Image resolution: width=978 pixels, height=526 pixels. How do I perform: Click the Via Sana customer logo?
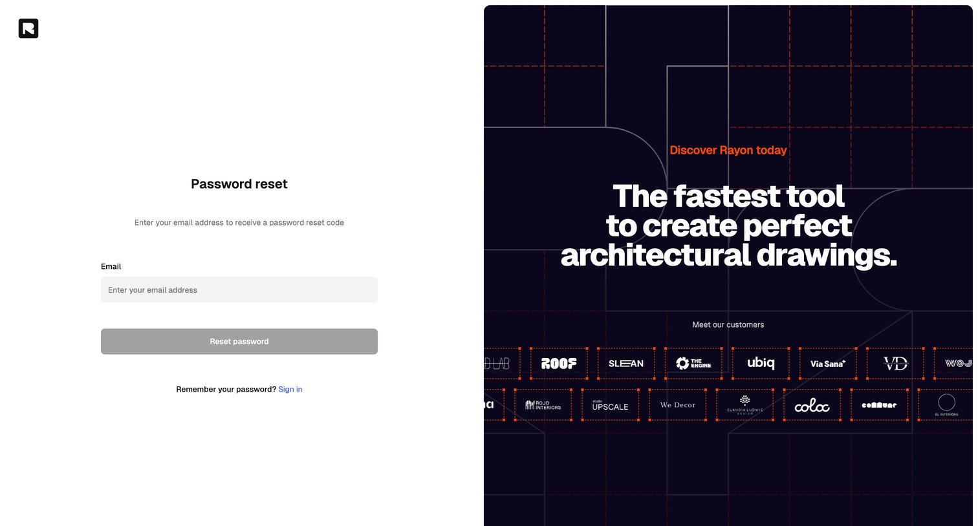(x=828, y=364)
